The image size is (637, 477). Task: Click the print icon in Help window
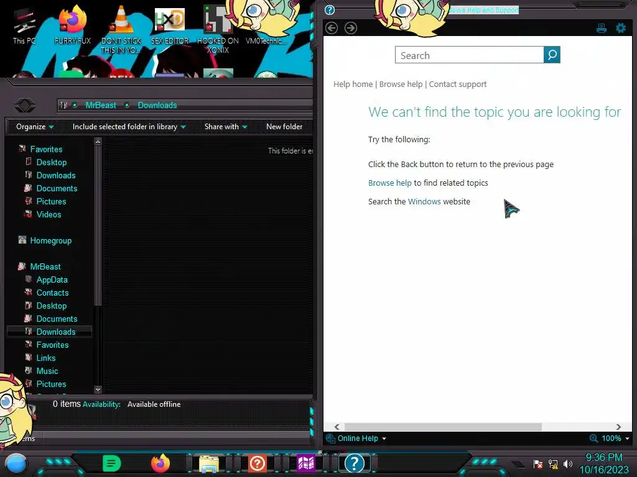(x=602, y=28)
